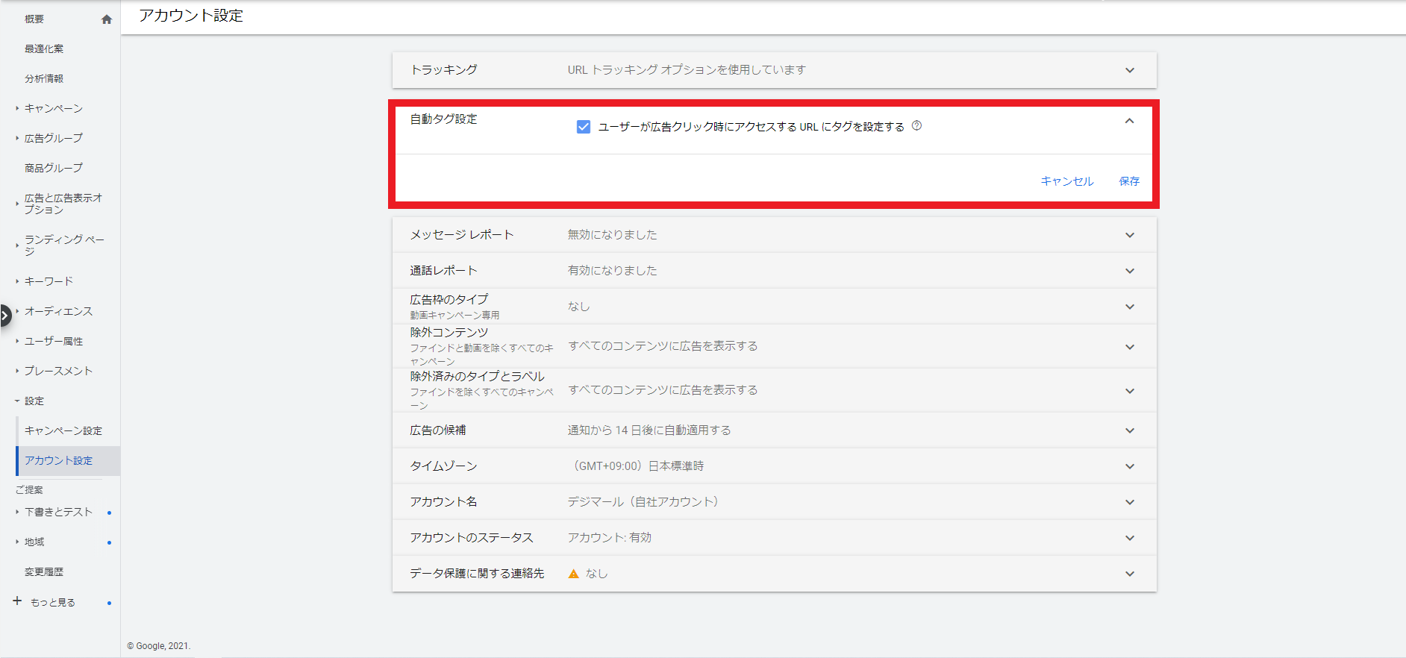Screen dimensions: 1406x658
Task: Open 最適化案 in the sidebar
Action: (44, 49)
